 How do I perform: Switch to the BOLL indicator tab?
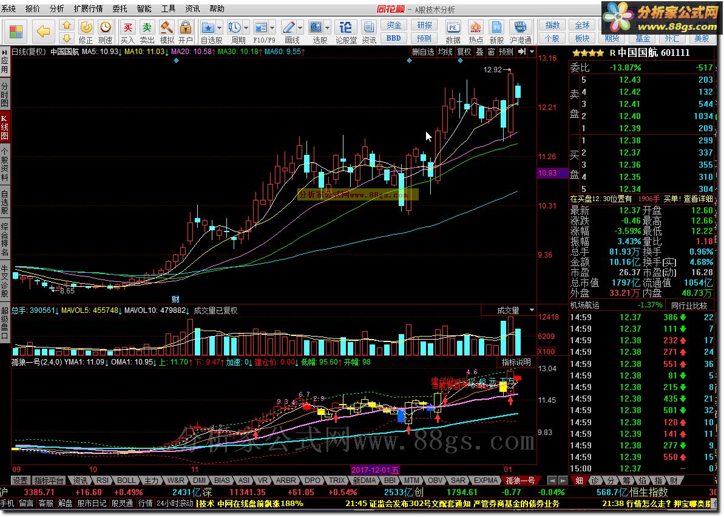(x=126, y=481)
